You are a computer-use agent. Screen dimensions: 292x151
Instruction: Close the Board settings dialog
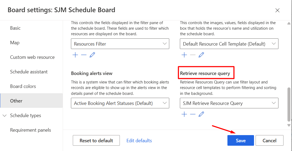[277, 10]
